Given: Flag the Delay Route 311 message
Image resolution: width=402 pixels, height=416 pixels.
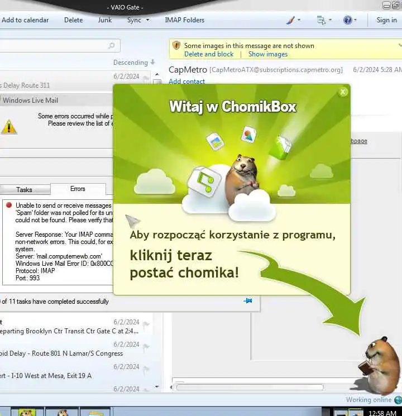Looking at the screenshot, I should click(146, 78).
